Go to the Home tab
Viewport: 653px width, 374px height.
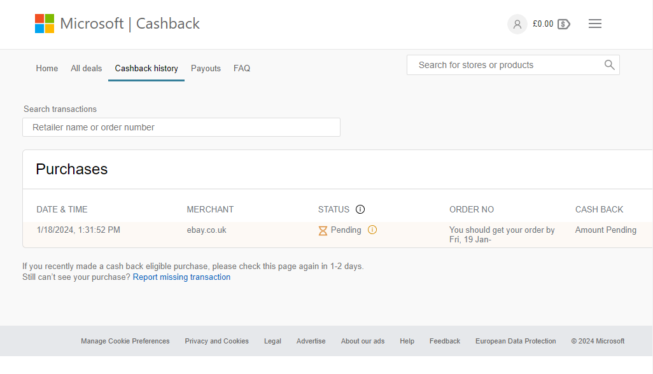click(47, 68)
